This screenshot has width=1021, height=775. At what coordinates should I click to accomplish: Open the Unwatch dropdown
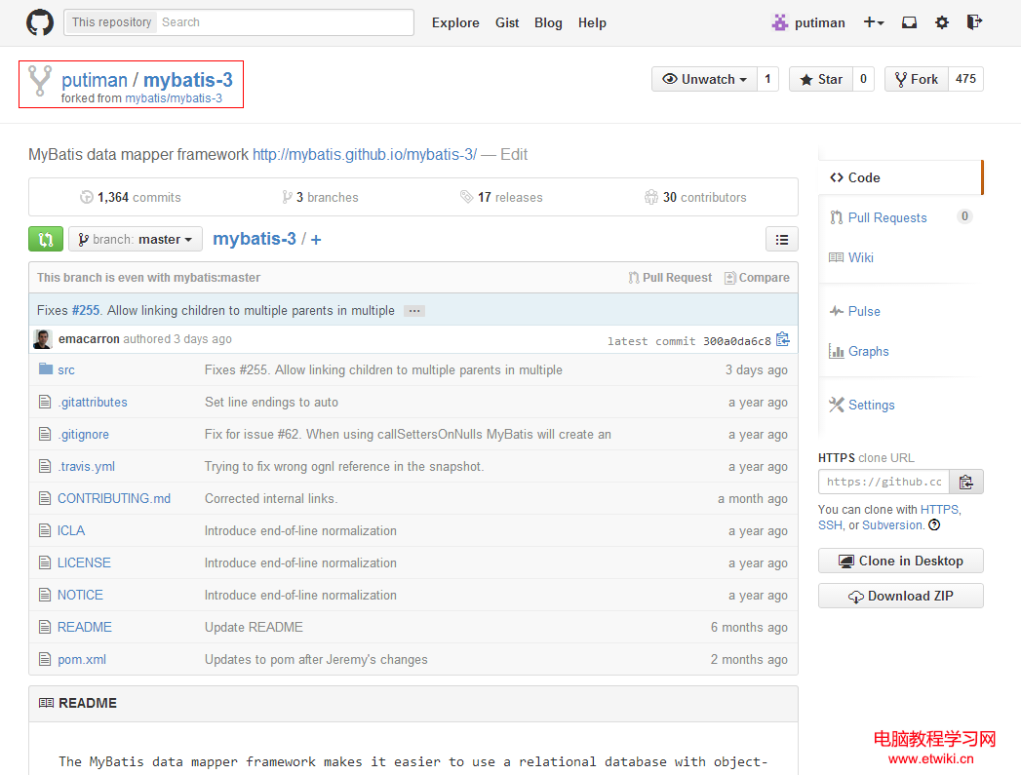[704, 79]
